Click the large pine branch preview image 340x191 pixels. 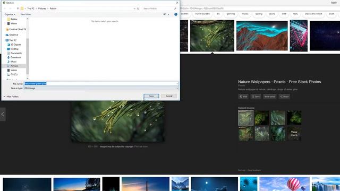click(118, 121)
